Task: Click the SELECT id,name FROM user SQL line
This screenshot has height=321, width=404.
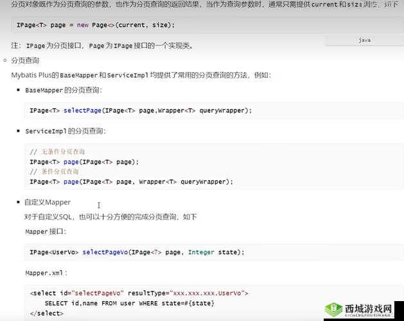Action: (129, 303)
